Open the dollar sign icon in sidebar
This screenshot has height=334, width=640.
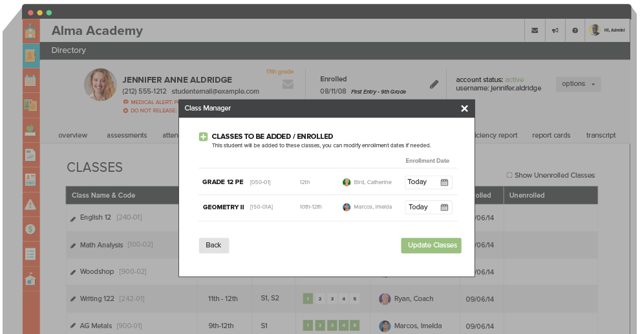point(30,229)
